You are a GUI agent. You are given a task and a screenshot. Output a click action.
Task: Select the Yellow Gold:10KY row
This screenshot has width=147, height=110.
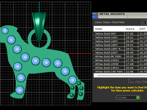[x=120, y=37]
